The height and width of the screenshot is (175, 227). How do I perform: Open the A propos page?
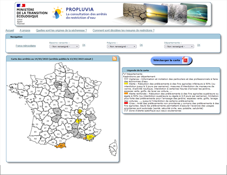click(25, 30)
